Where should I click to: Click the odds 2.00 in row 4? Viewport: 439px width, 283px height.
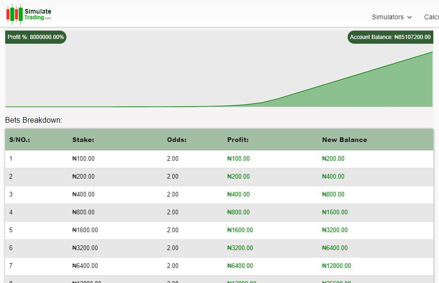point(173,212)
